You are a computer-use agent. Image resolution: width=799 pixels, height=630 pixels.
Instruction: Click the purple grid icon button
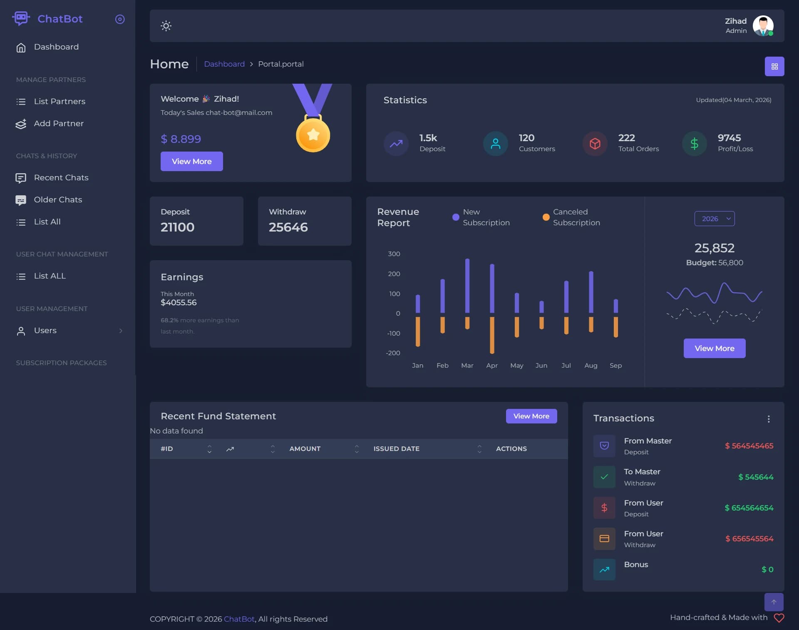pyautogui.click(x=774, y=66)
